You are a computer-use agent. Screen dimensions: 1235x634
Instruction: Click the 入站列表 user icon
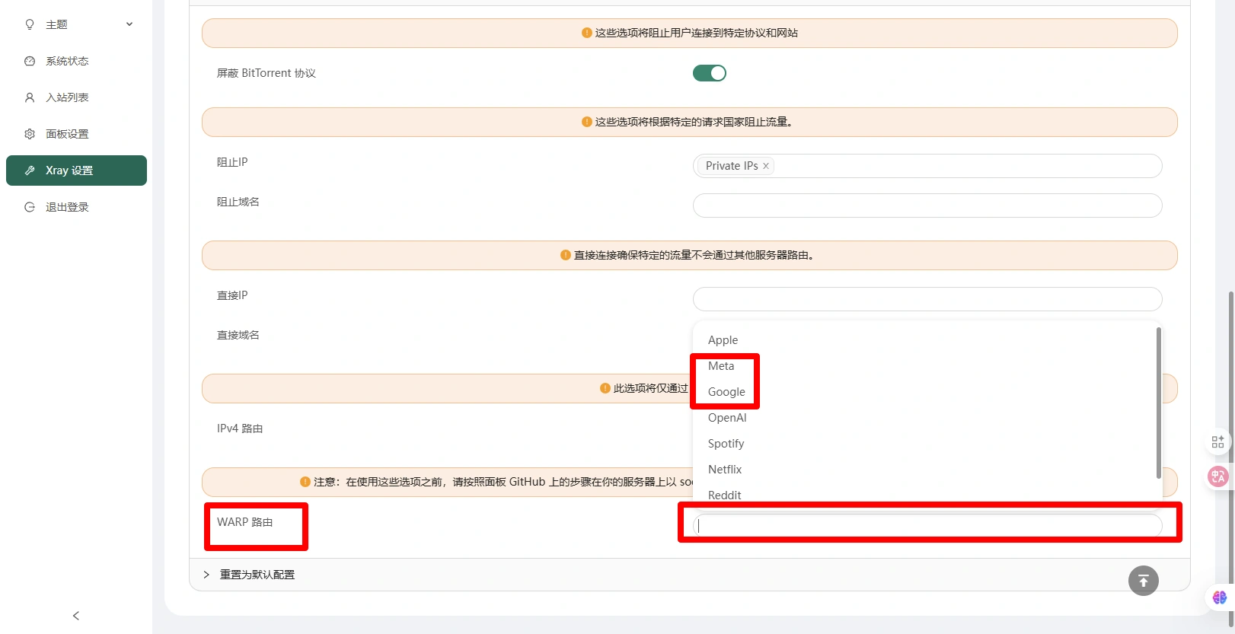[x=30, y=97]
